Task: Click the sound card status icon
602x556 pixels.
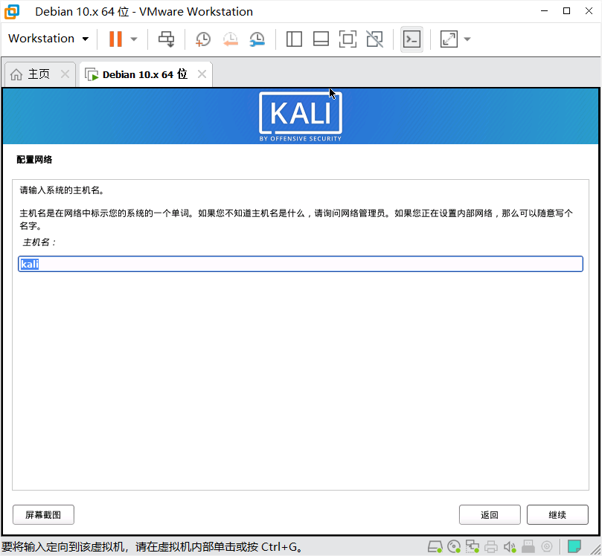Action: (x=510, y=546)
